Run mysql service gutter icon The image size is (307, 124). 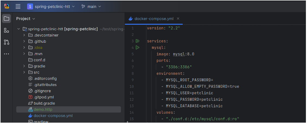137,48
